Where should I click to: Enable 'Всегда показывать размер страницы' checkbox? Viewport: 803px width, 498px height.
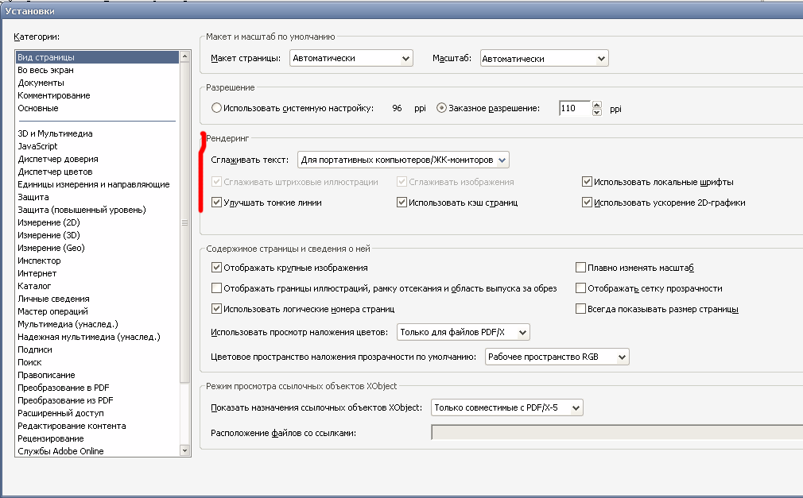(580, 309)
